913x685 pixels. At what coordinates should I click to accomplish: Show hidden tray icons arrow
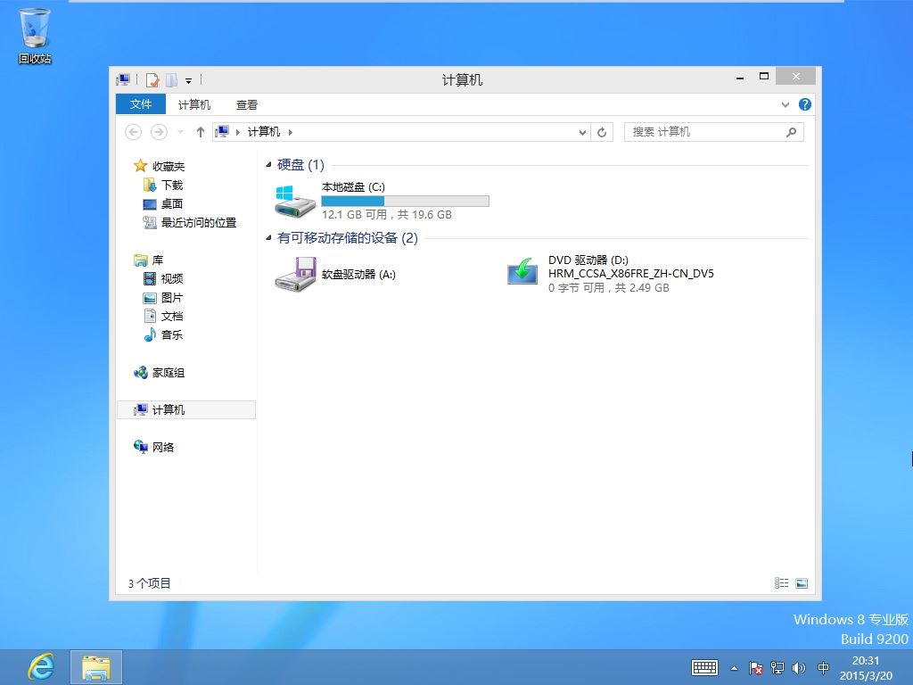point(735,668)
